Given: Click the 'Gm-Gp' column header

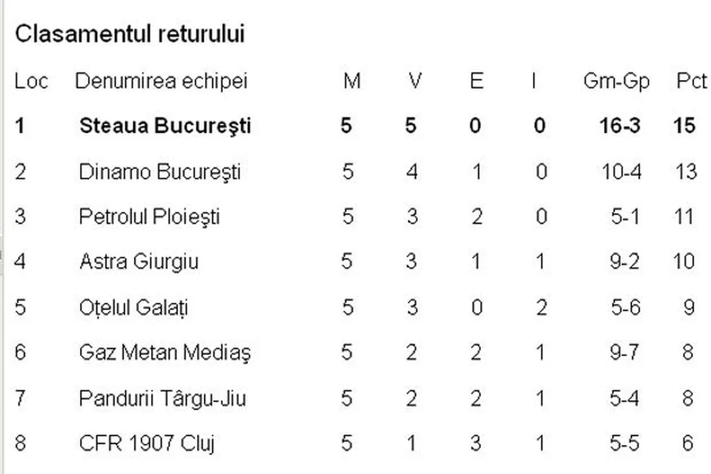Looking at the screenshot, I should pyautogui.click(x=616, y=81).
